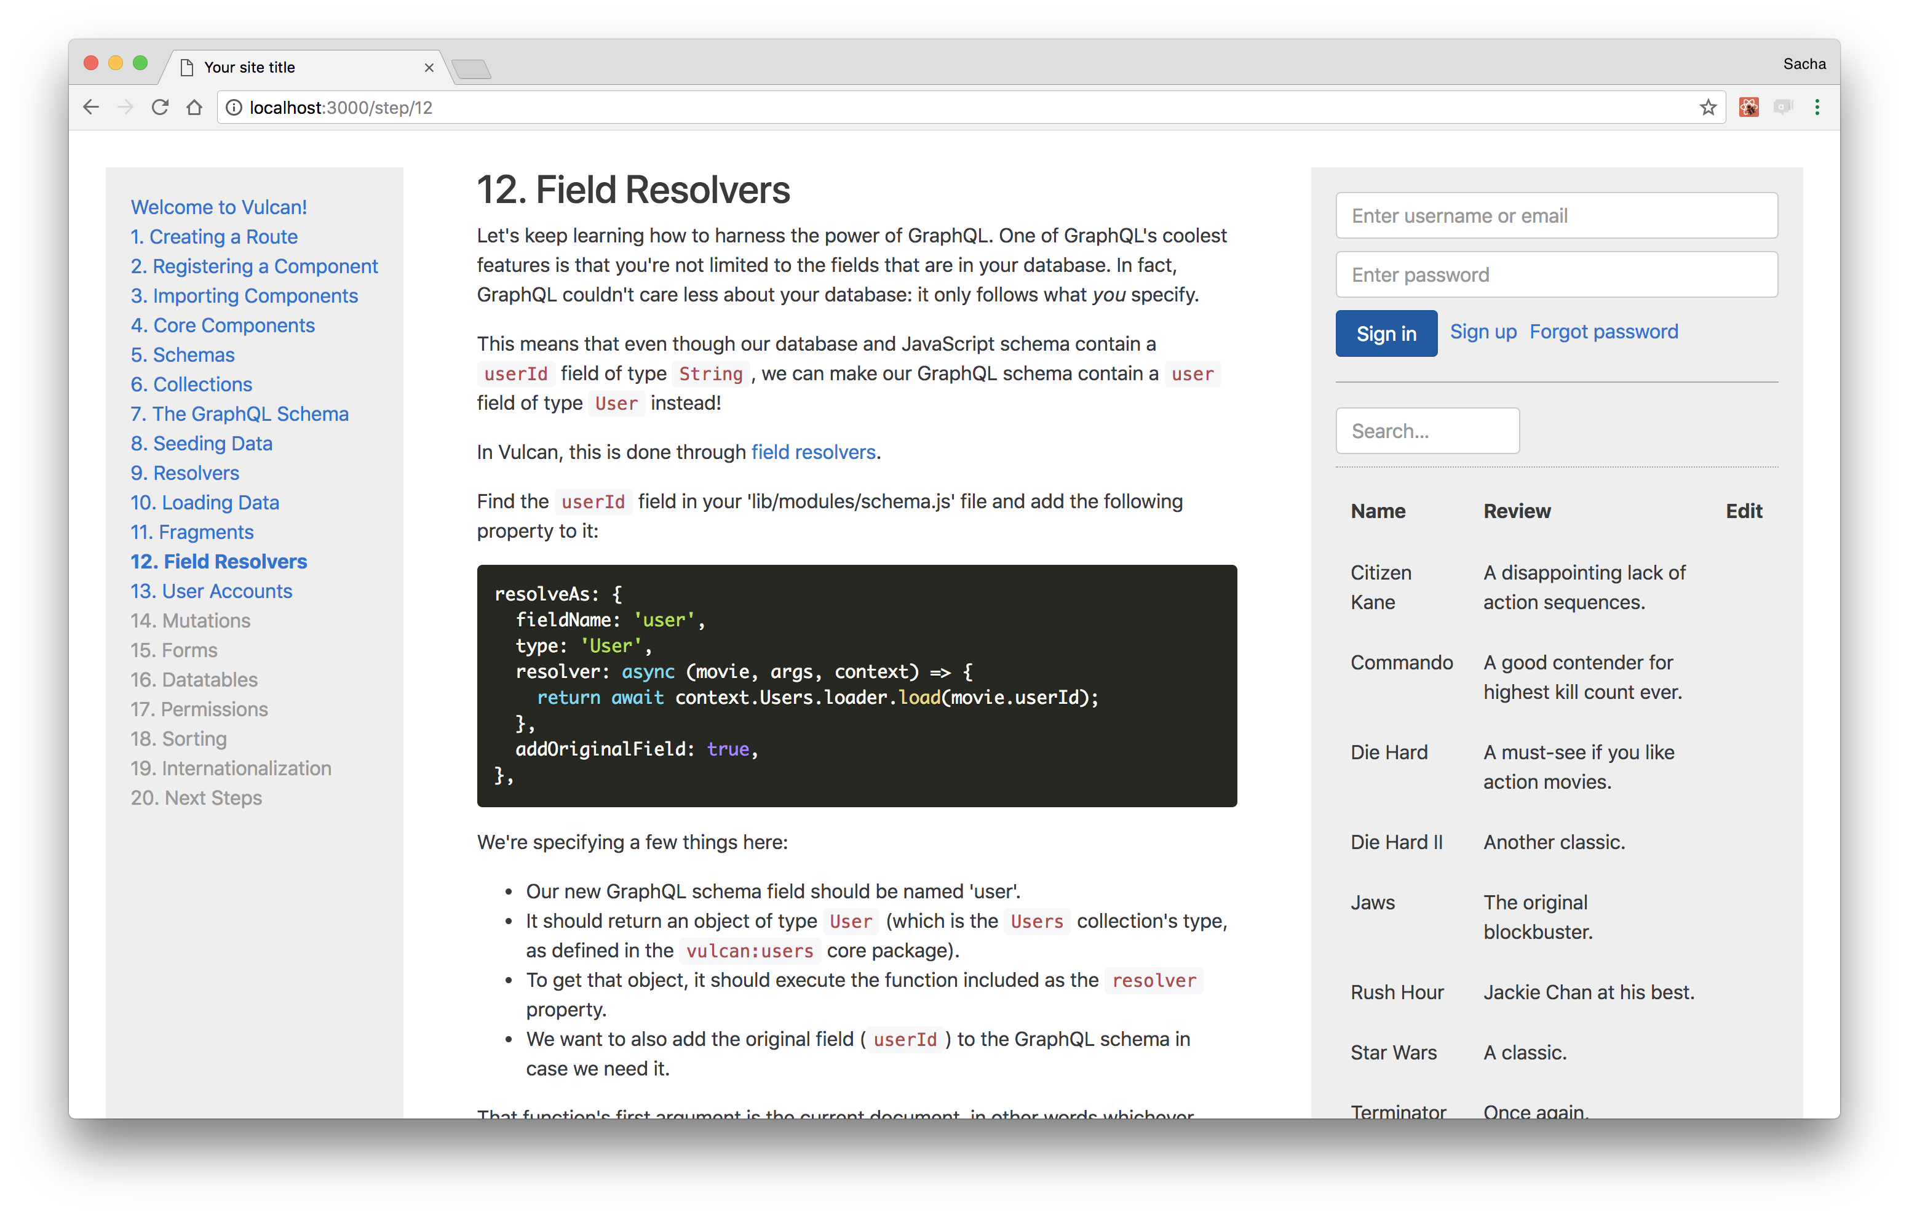Click the browser back arrow
Viewport: 1909px width, 1217px height.
tap(91, 107)
